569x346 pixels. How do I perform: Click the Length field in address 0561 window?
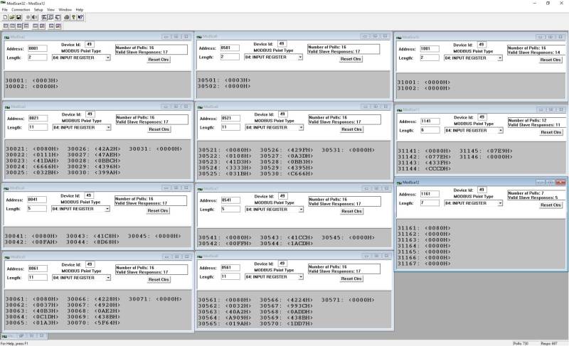tap(230, 277)
